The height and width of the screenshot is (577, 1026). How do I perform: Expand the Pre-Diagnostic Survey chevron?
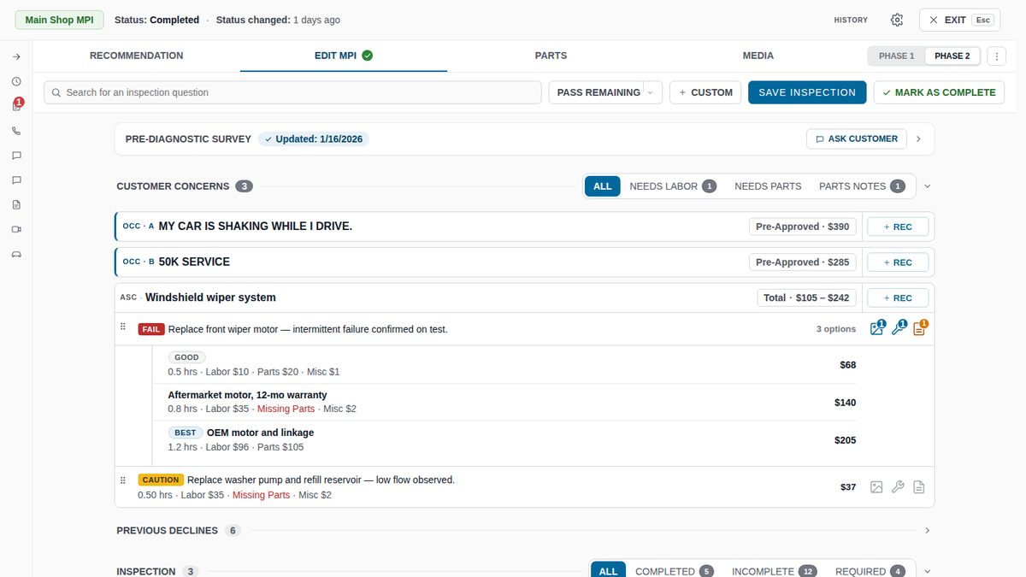(919, 138)
